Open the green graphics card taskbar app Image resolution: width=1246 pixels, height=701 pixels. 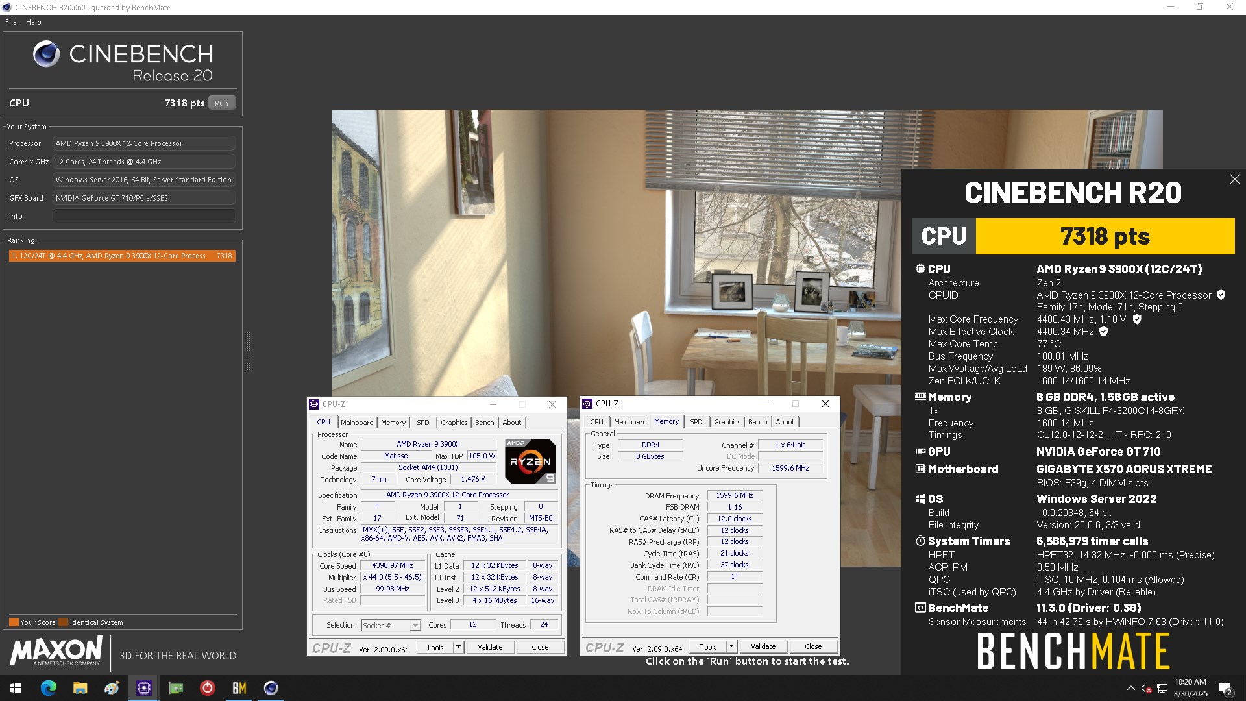pyautogui.click(x=175, y=688)
